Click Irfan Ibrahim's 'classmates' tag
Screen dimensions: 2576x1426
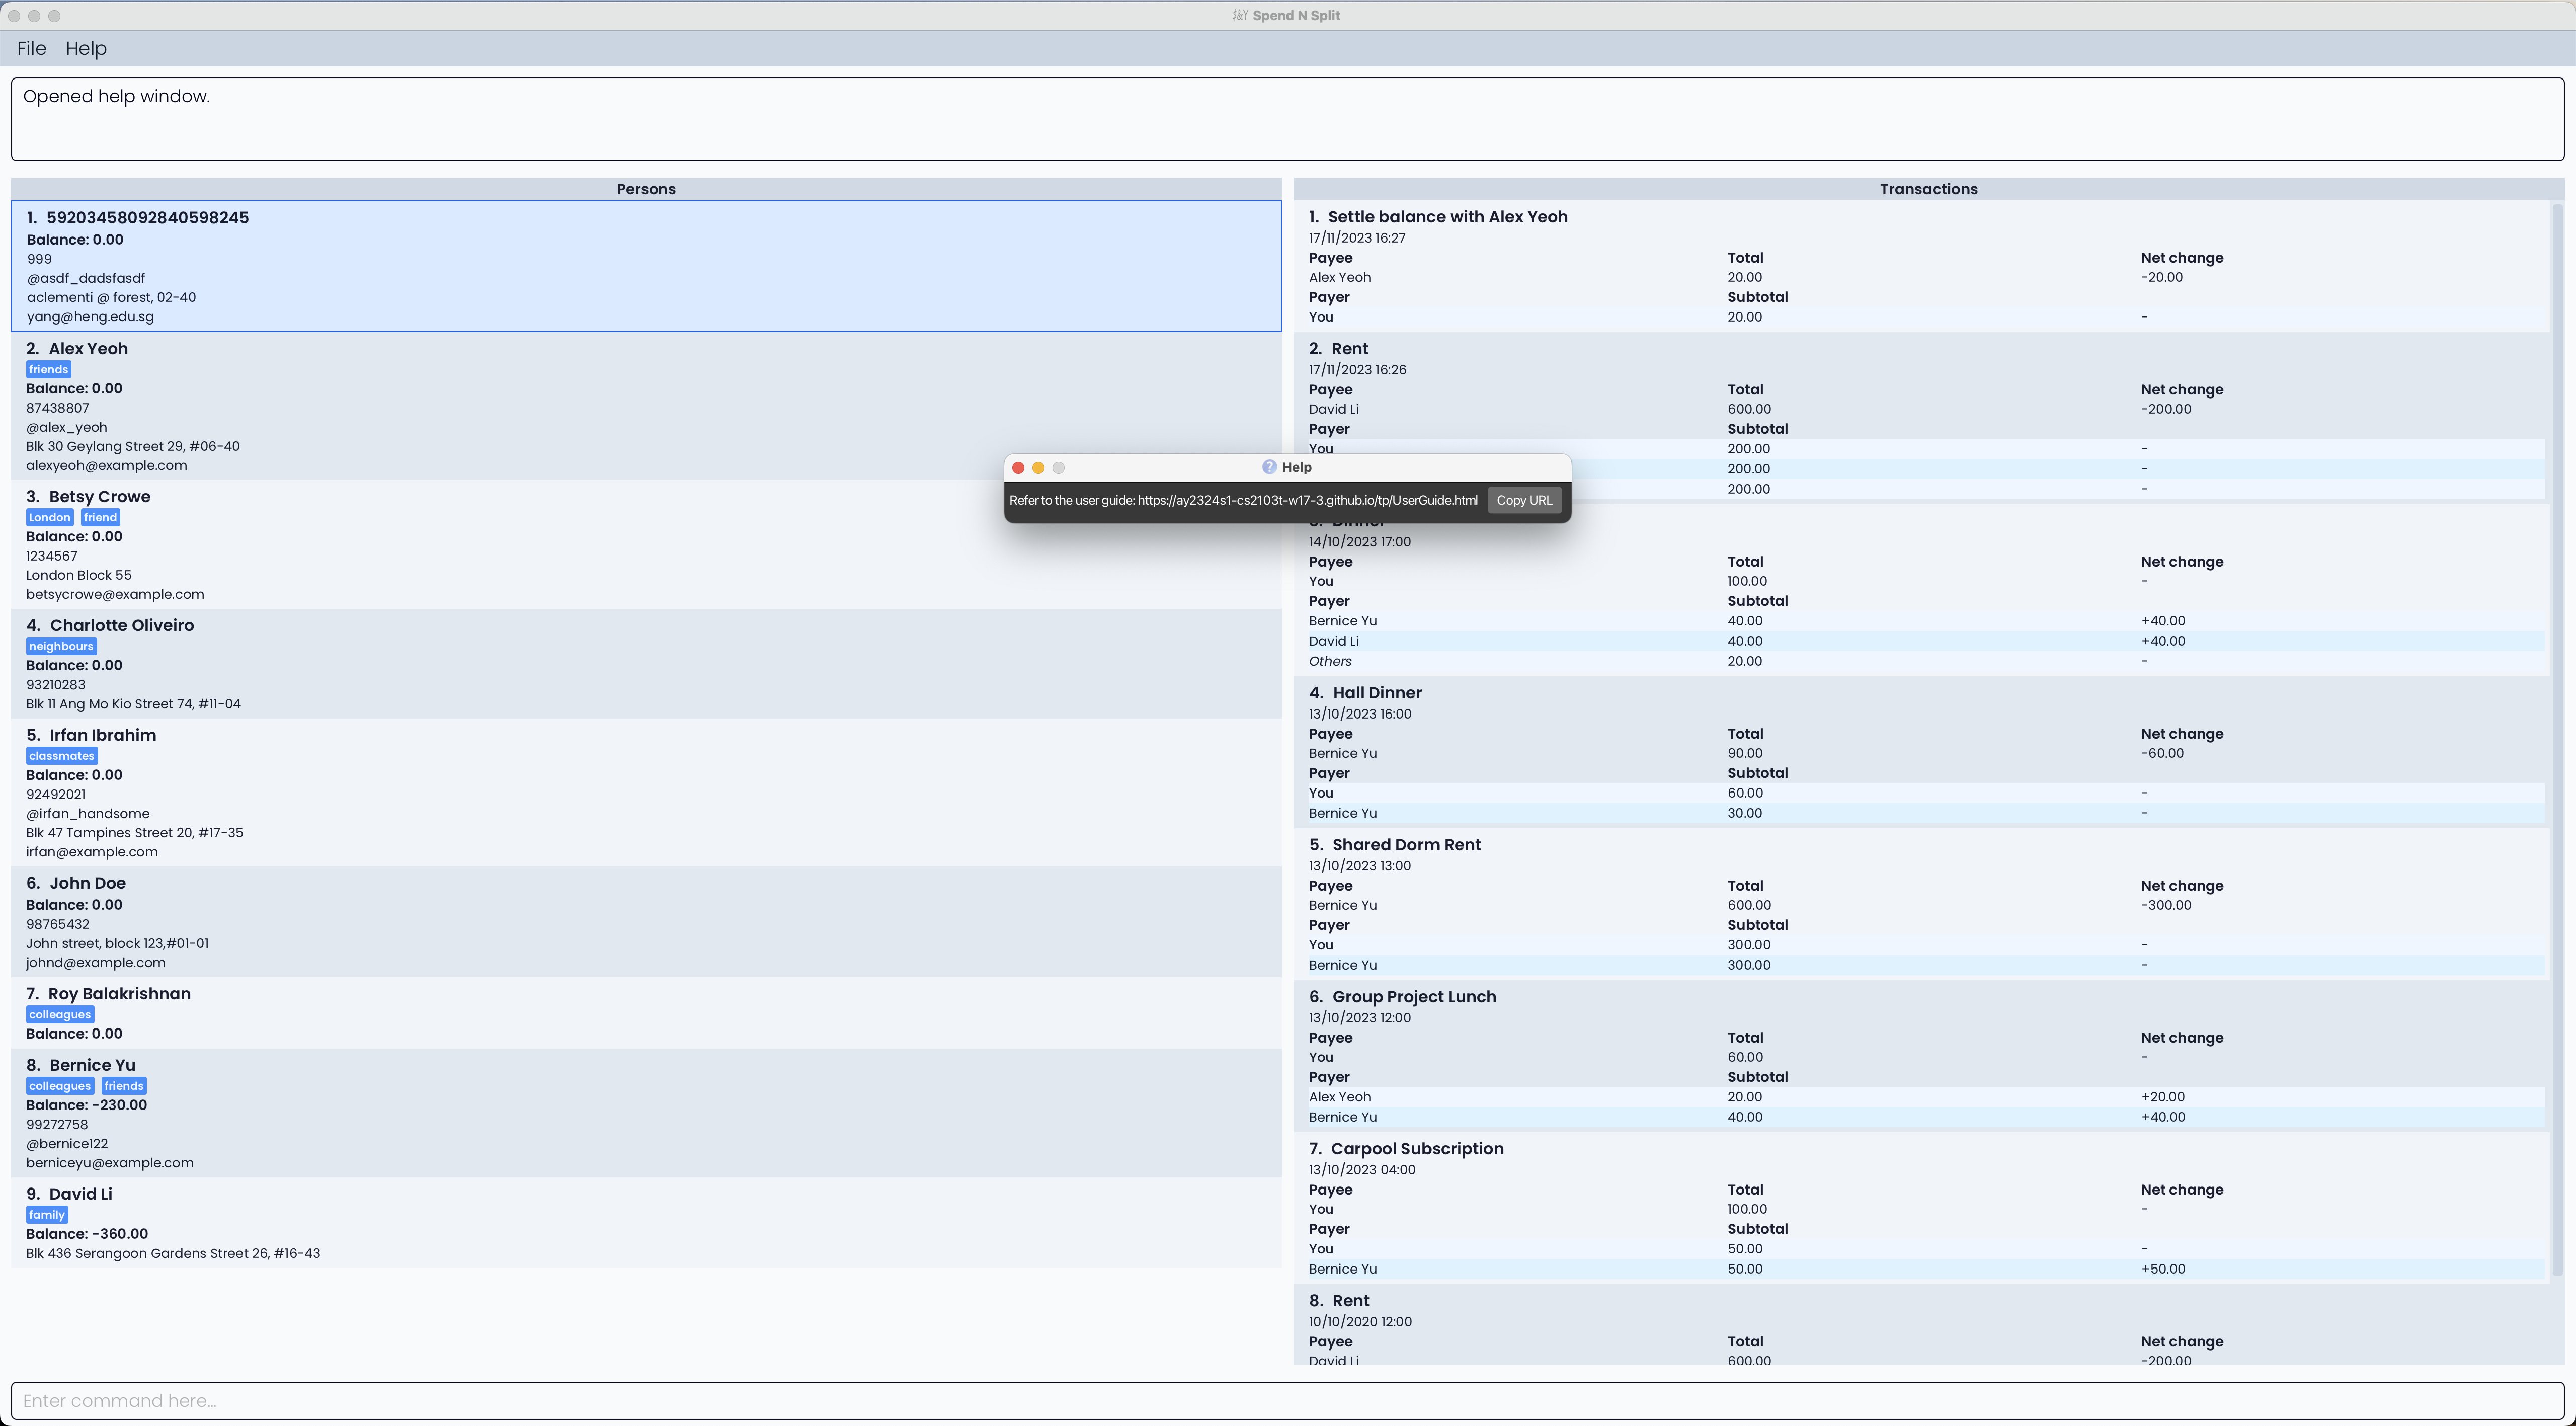(62, 756)
